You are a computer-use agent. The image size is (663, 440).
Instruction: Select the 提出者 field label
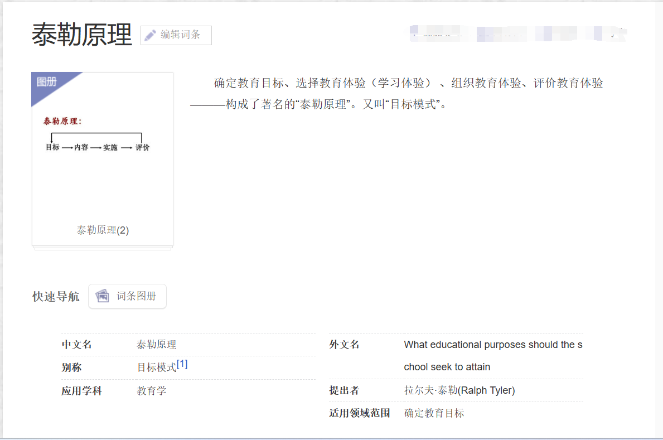344,390
